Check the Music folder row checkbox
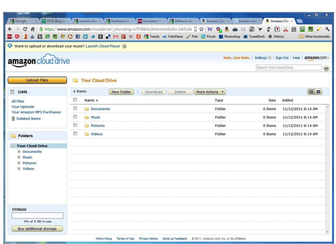This screenshot has height=244, width=336. (x=75, y=117)
